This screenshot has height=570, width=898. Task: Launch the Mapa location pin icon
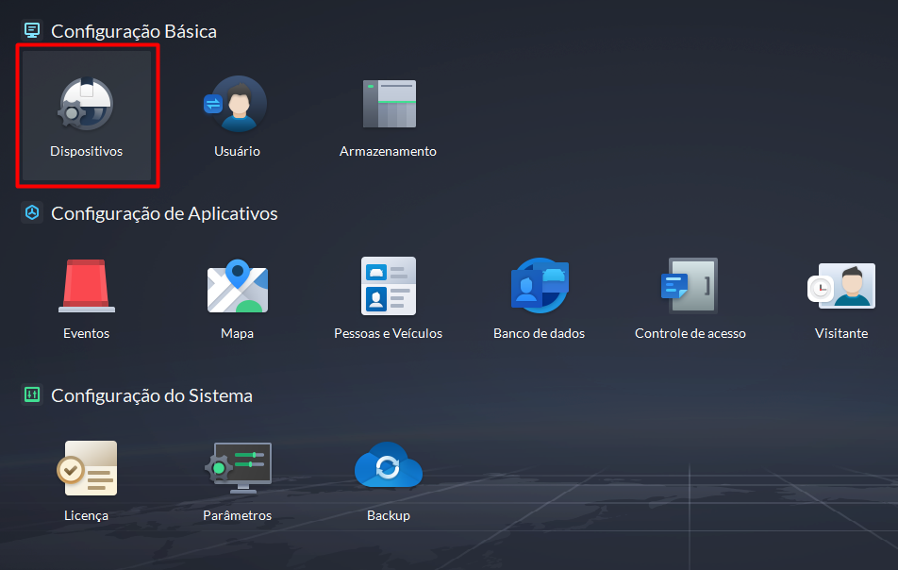pyautogui.click(x=237, y=286)
